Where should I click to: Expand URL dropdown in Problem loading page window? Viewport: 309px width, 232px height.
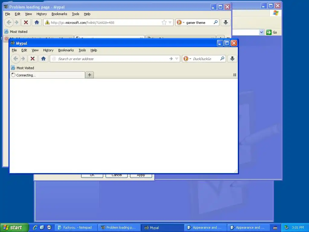[x=170, y=22]
